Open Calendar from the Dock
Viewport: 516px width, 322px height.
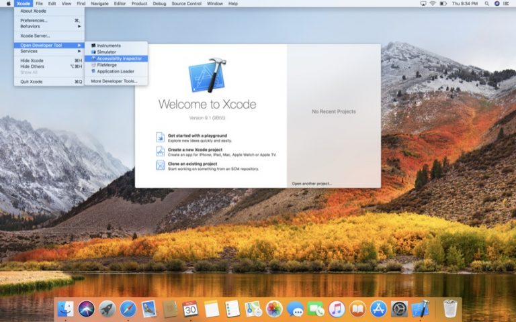click(x=191, y=309)
